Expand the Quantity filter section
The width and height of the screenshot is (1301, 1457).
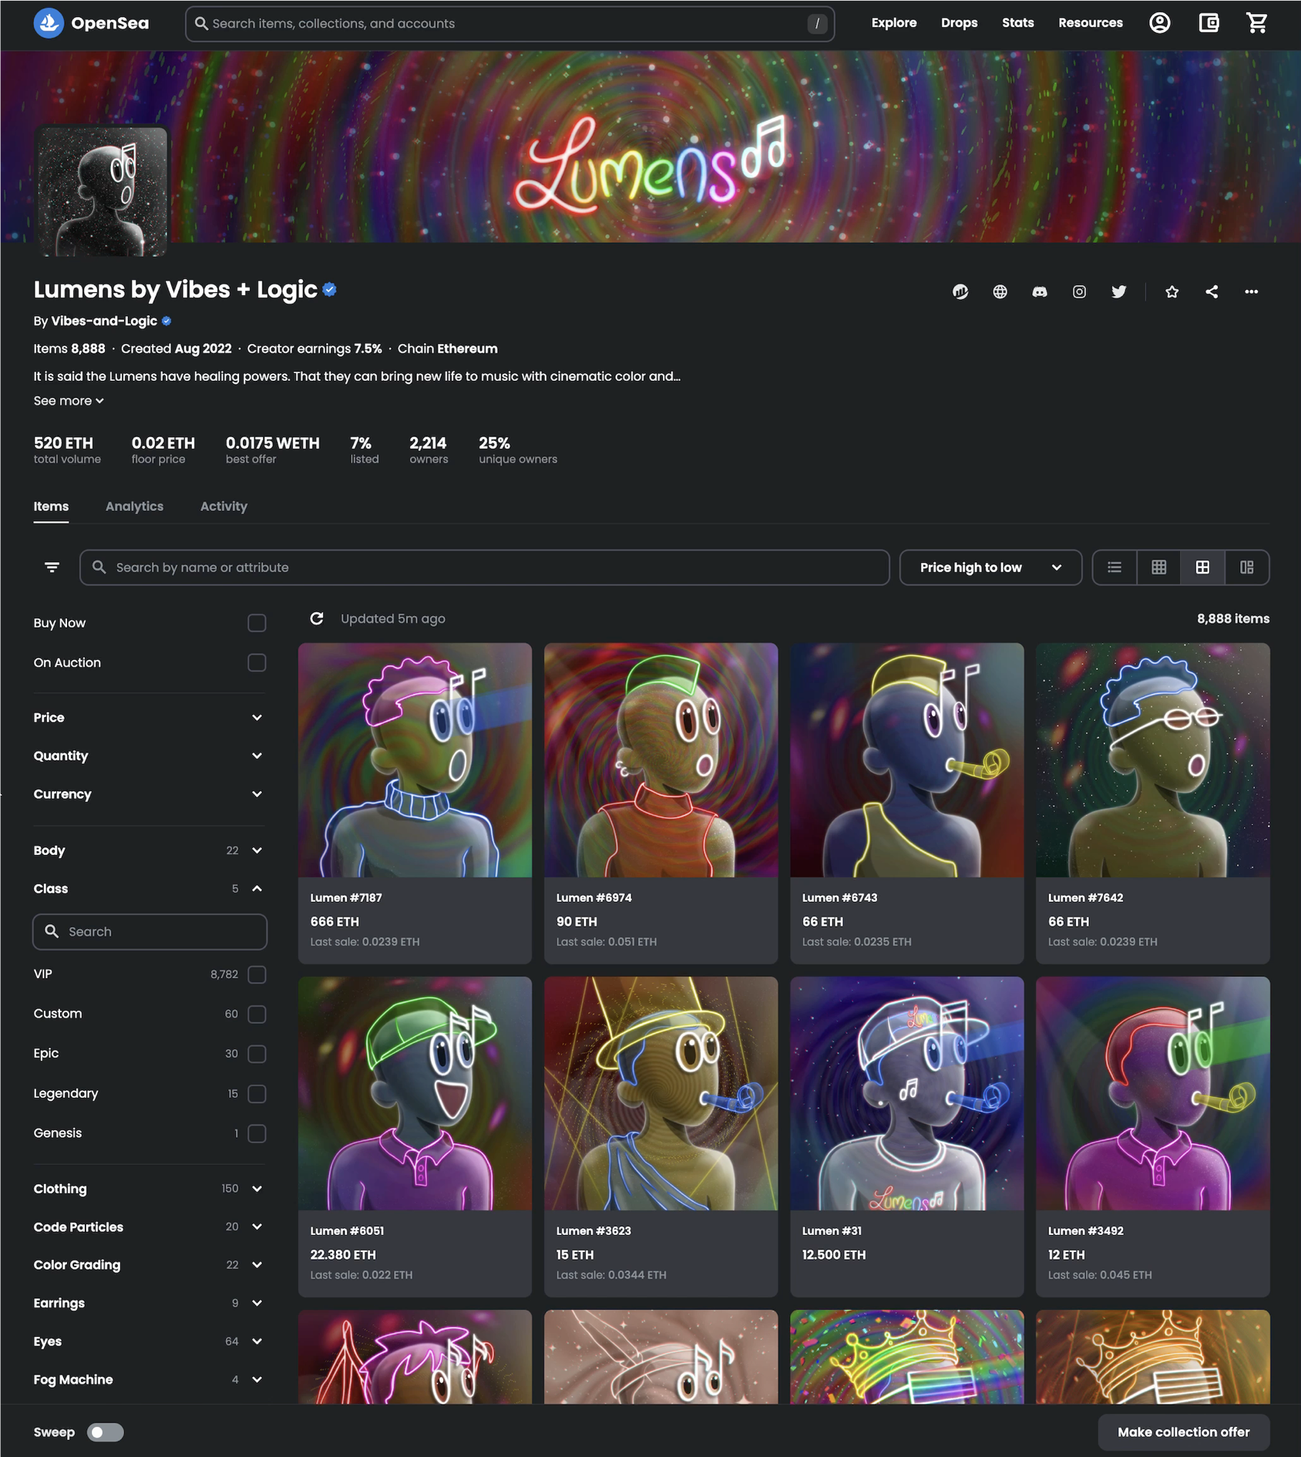(150, 755)
